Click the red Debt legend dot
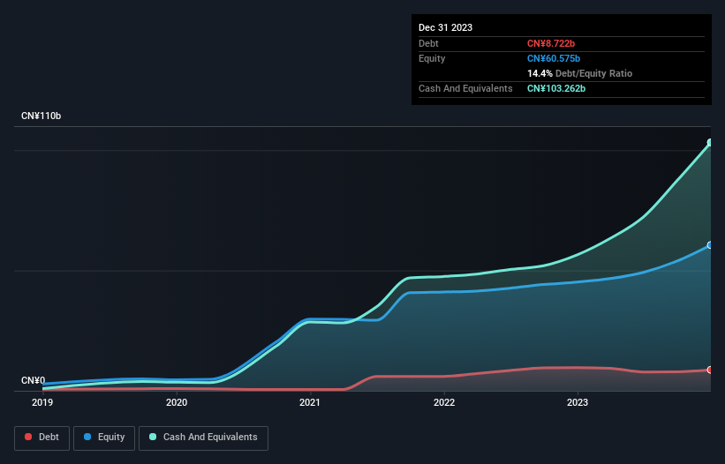Screen dimensions: 725x464 (28, 437)
